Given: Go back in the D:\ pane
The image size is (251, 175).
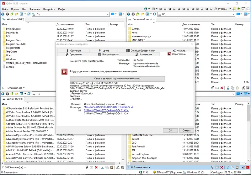Looking at the screenshot, I should click(x=128, y=14).
